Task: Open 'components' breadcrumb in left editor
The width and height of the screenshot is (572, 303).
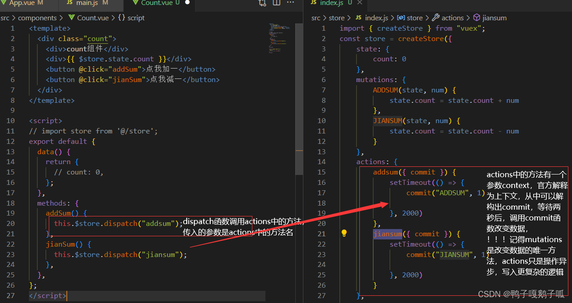Action: [x=37, y=18]
